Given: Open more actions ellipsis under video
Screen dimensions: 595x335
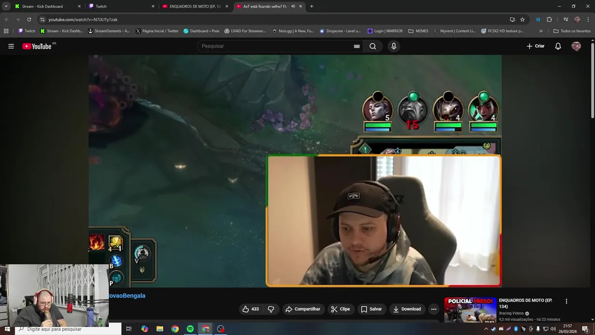Looking at the screenshot, I should pyautogui.click(x=434, y=309).
